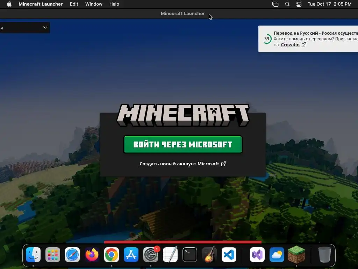Sign in via the green Microsoft button
The image size is (358, 269).
click(x=182, y=144)
